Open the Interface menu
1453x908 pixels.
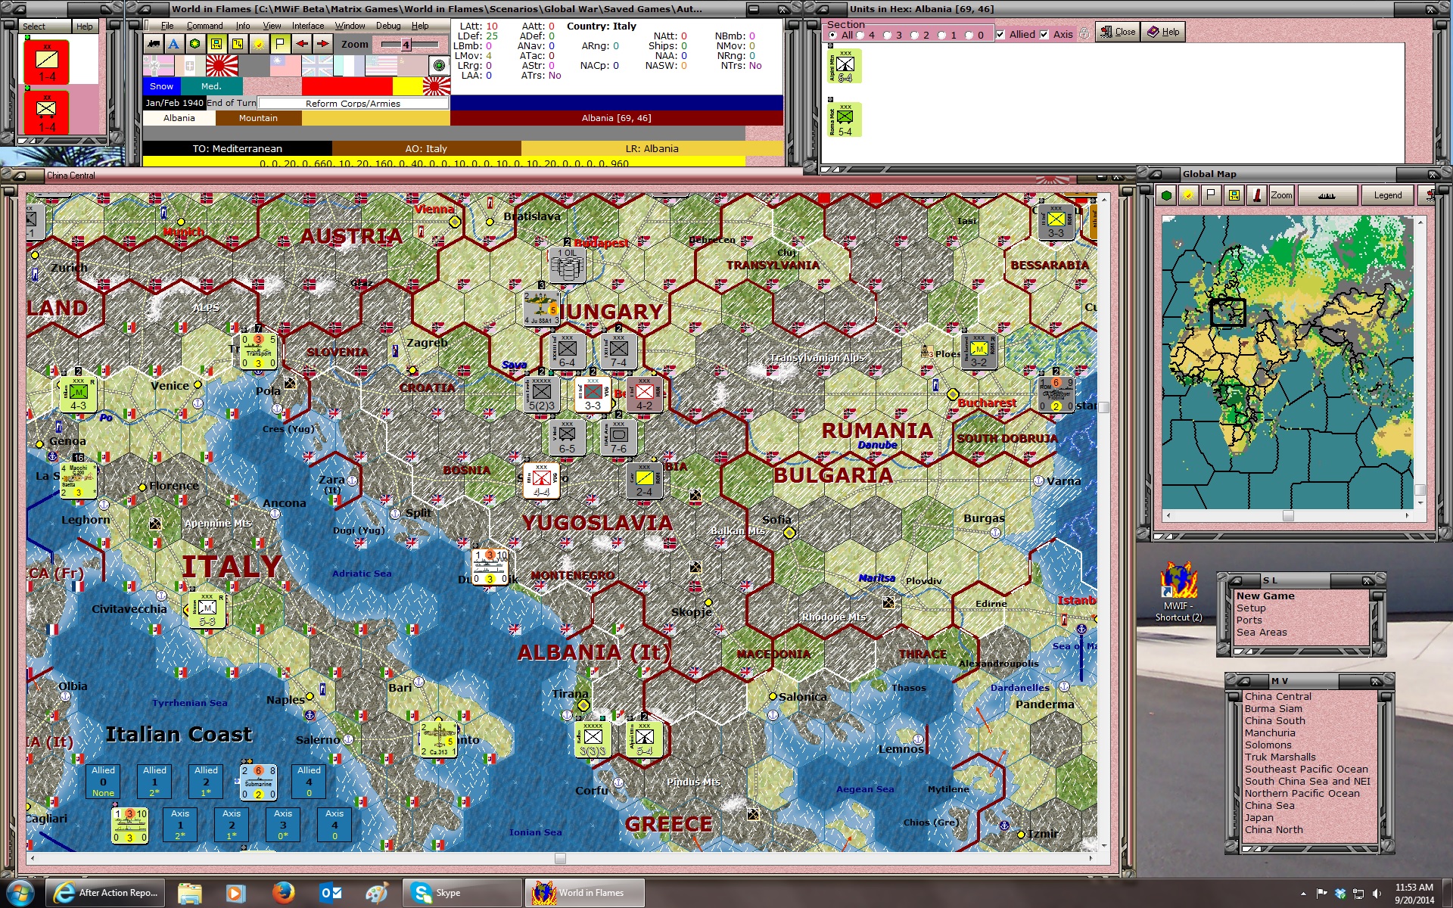[x=307, y=26]
